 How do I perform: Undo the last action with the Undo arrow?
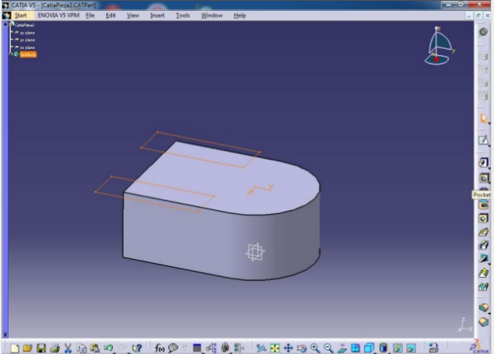108,348
